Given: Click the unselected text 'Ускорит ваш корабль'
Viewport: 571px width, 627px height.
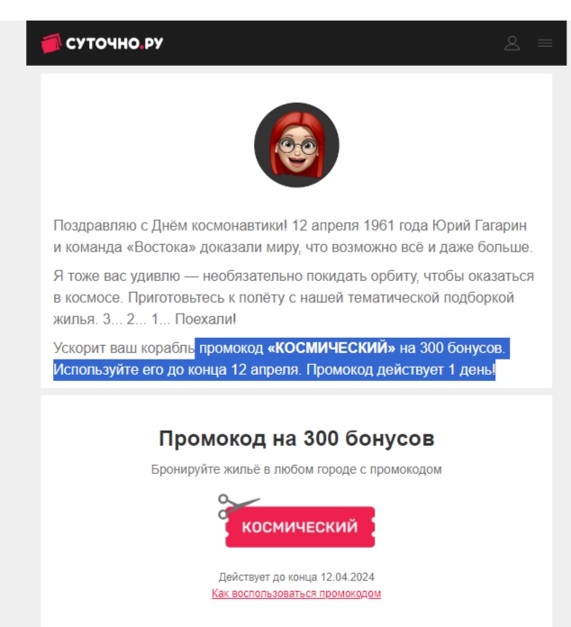Looking at the screenshot, I should (x=124, y=348).
